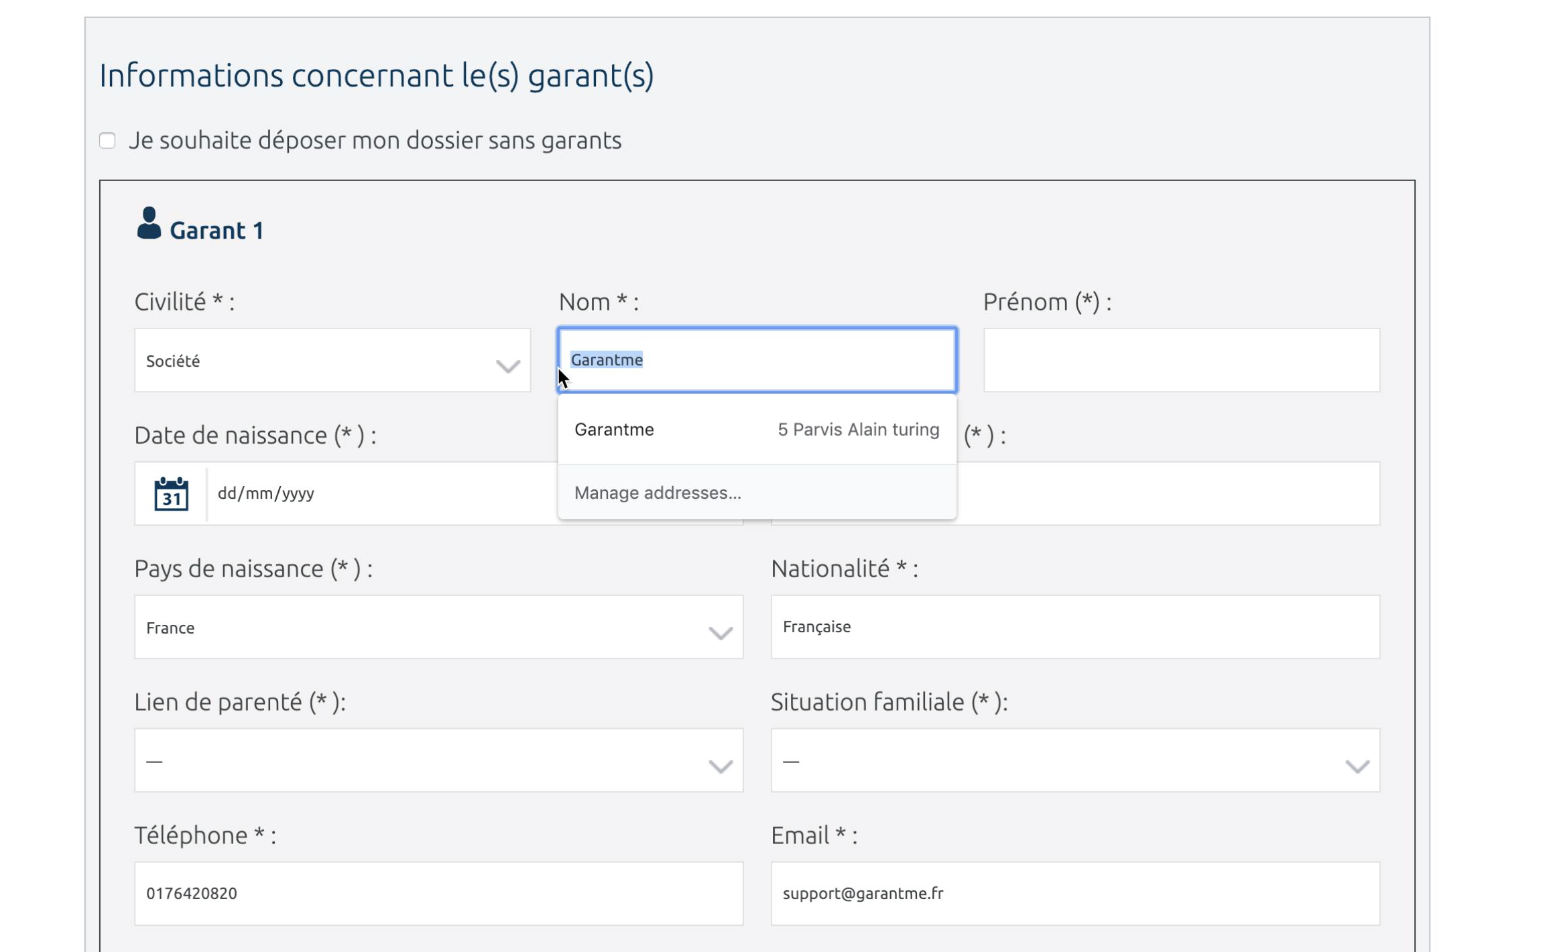Expand the Pays de naissance France dropdown
This screenshot has width=1543, height=952.
coord(438,627)
